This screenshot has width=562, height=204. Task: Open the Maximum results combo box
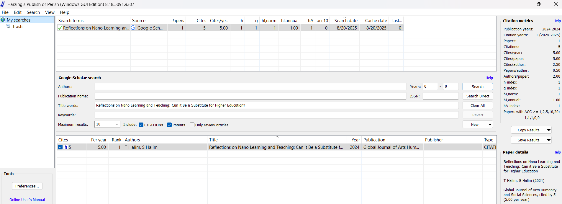(x=107, y=124)
